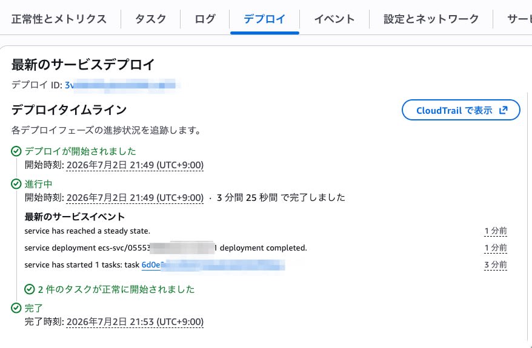Click the check icon beside 2 件のタスクが正常に開始されました
The width and height of the screenshot is (532, 348).
(30, 289)
